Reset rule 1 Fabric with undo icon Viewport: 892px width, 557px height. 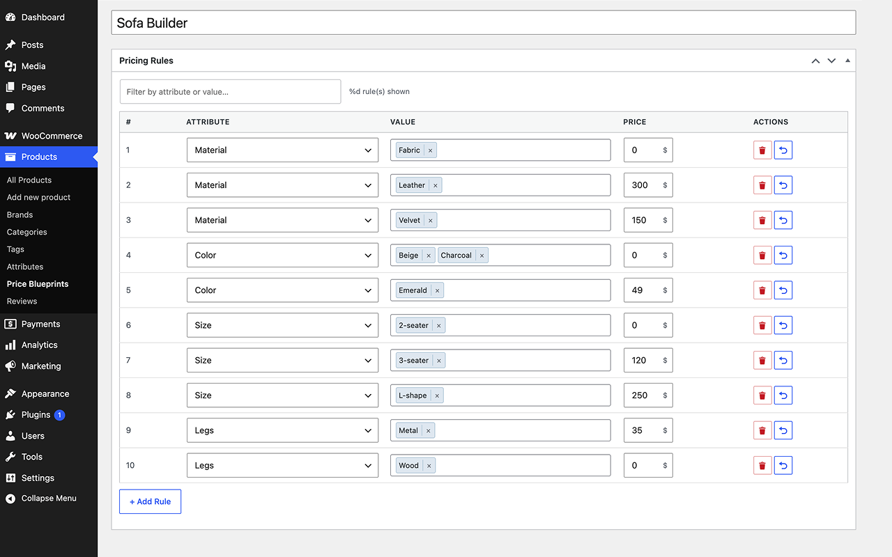[783, 150]
